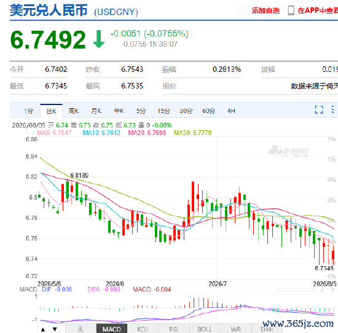Switch indicator to KDJ

[x=143, y=329]
